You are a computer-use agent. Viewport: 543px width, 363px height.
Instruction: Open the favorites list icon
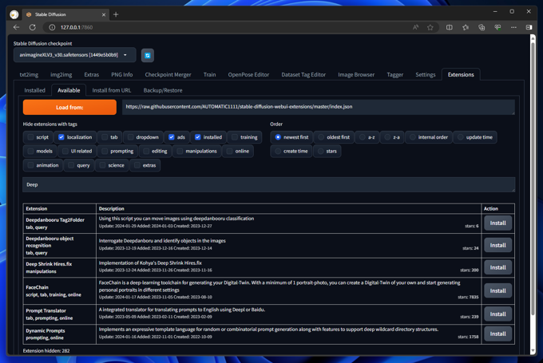[x=466, y=27]
